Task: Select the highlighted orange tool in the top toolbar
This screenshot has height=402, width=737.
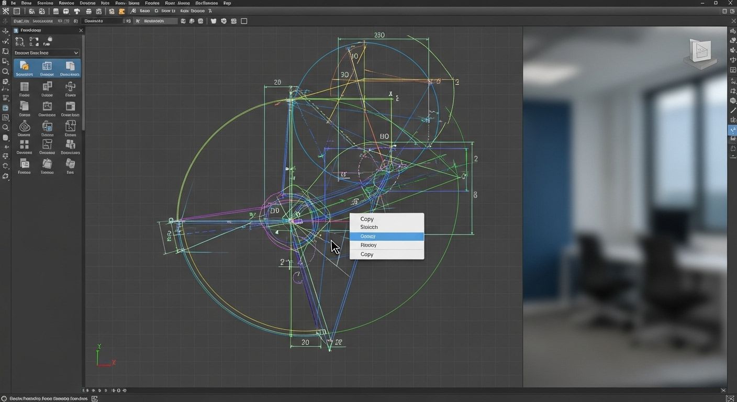Action: click(x=122, y=11)
